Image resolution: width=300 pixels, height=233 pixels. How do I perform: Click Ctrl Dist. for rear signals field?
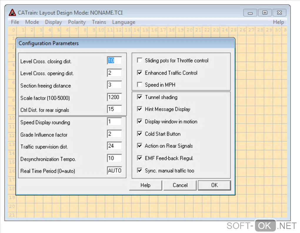coord(114,109)
